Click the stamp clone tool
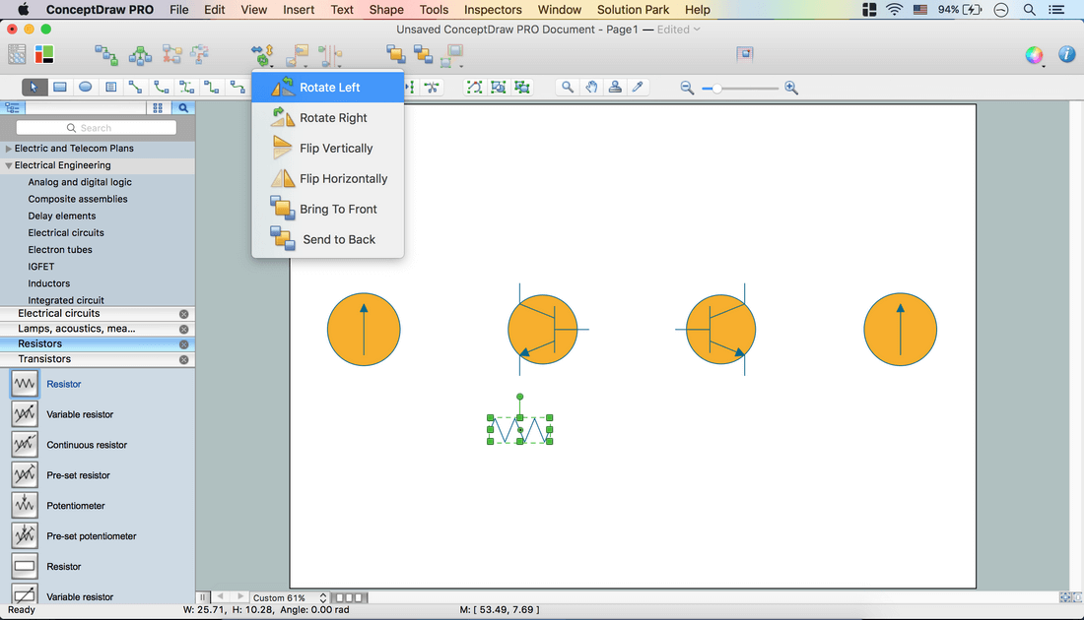The image size is (1084, 620). tap(615, 88)
